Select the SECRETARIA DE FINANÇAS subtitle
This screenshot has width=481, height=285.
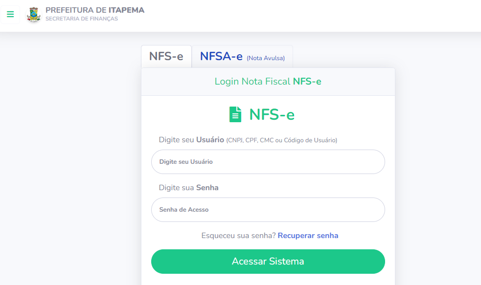[x=82, y=19]
